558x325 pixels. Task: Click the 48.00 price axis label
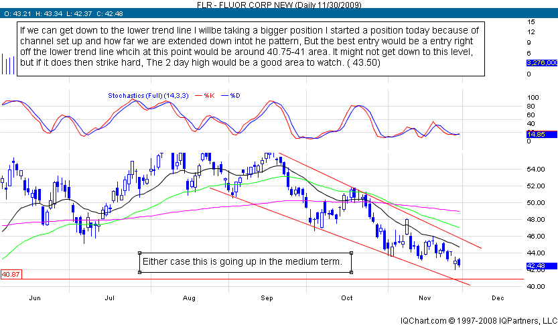tap(536, 219)
